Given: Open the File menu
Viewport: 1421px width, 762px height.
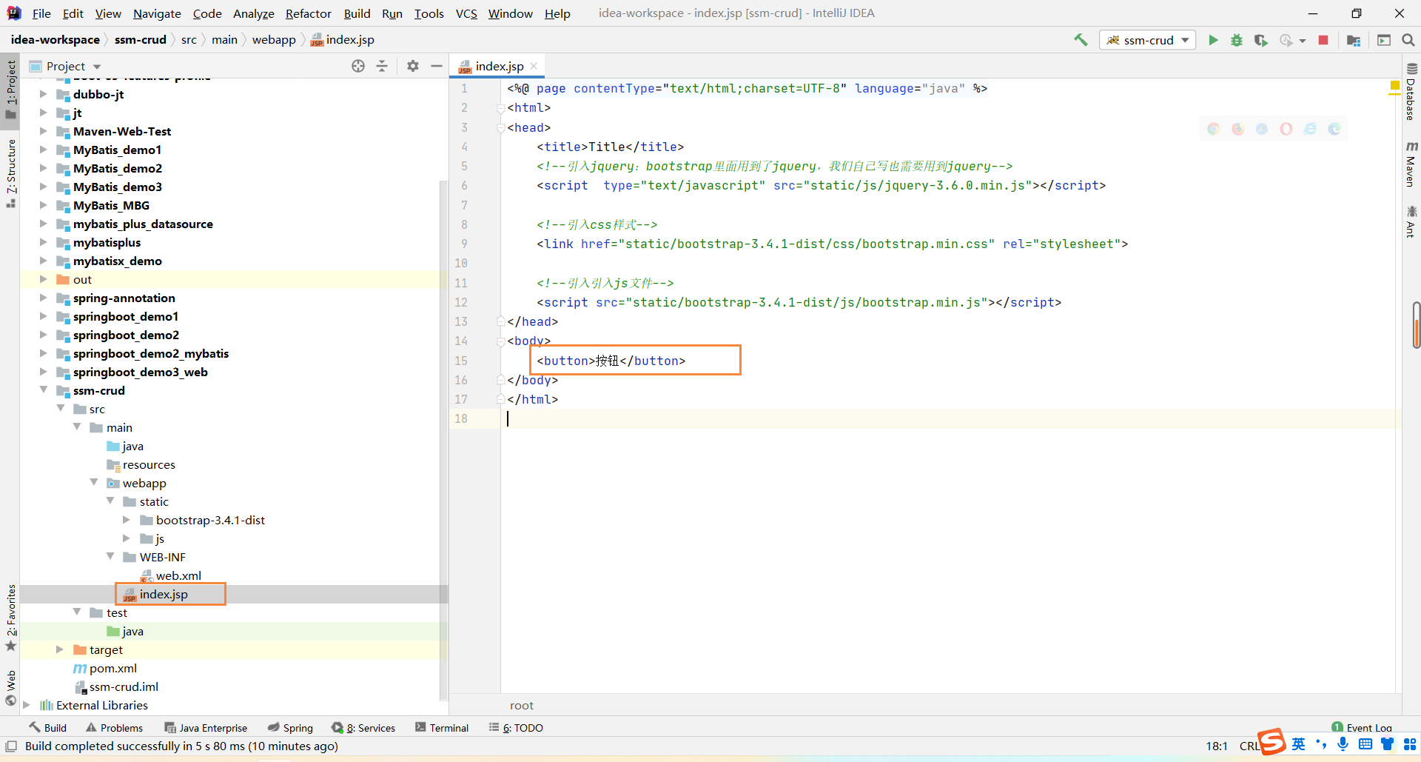Looking at the screenshot, I should coord(41,13).
